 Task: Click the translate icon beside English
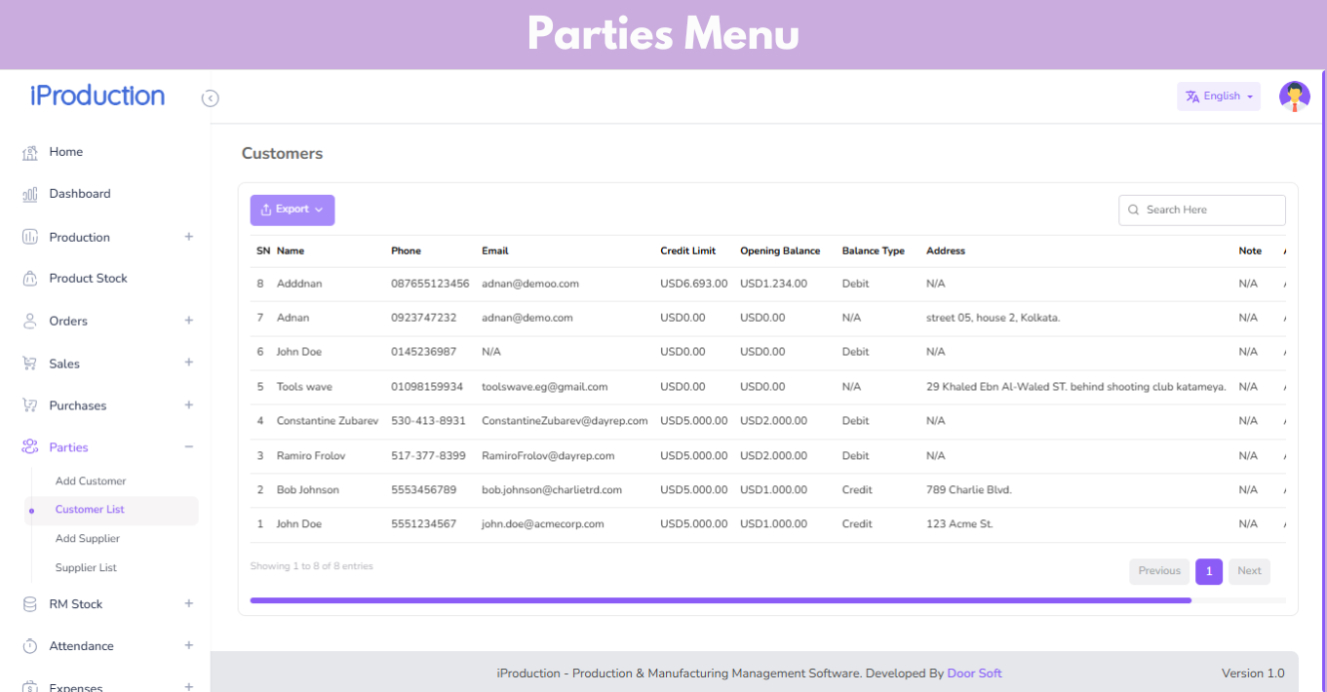click(1191, 96)
